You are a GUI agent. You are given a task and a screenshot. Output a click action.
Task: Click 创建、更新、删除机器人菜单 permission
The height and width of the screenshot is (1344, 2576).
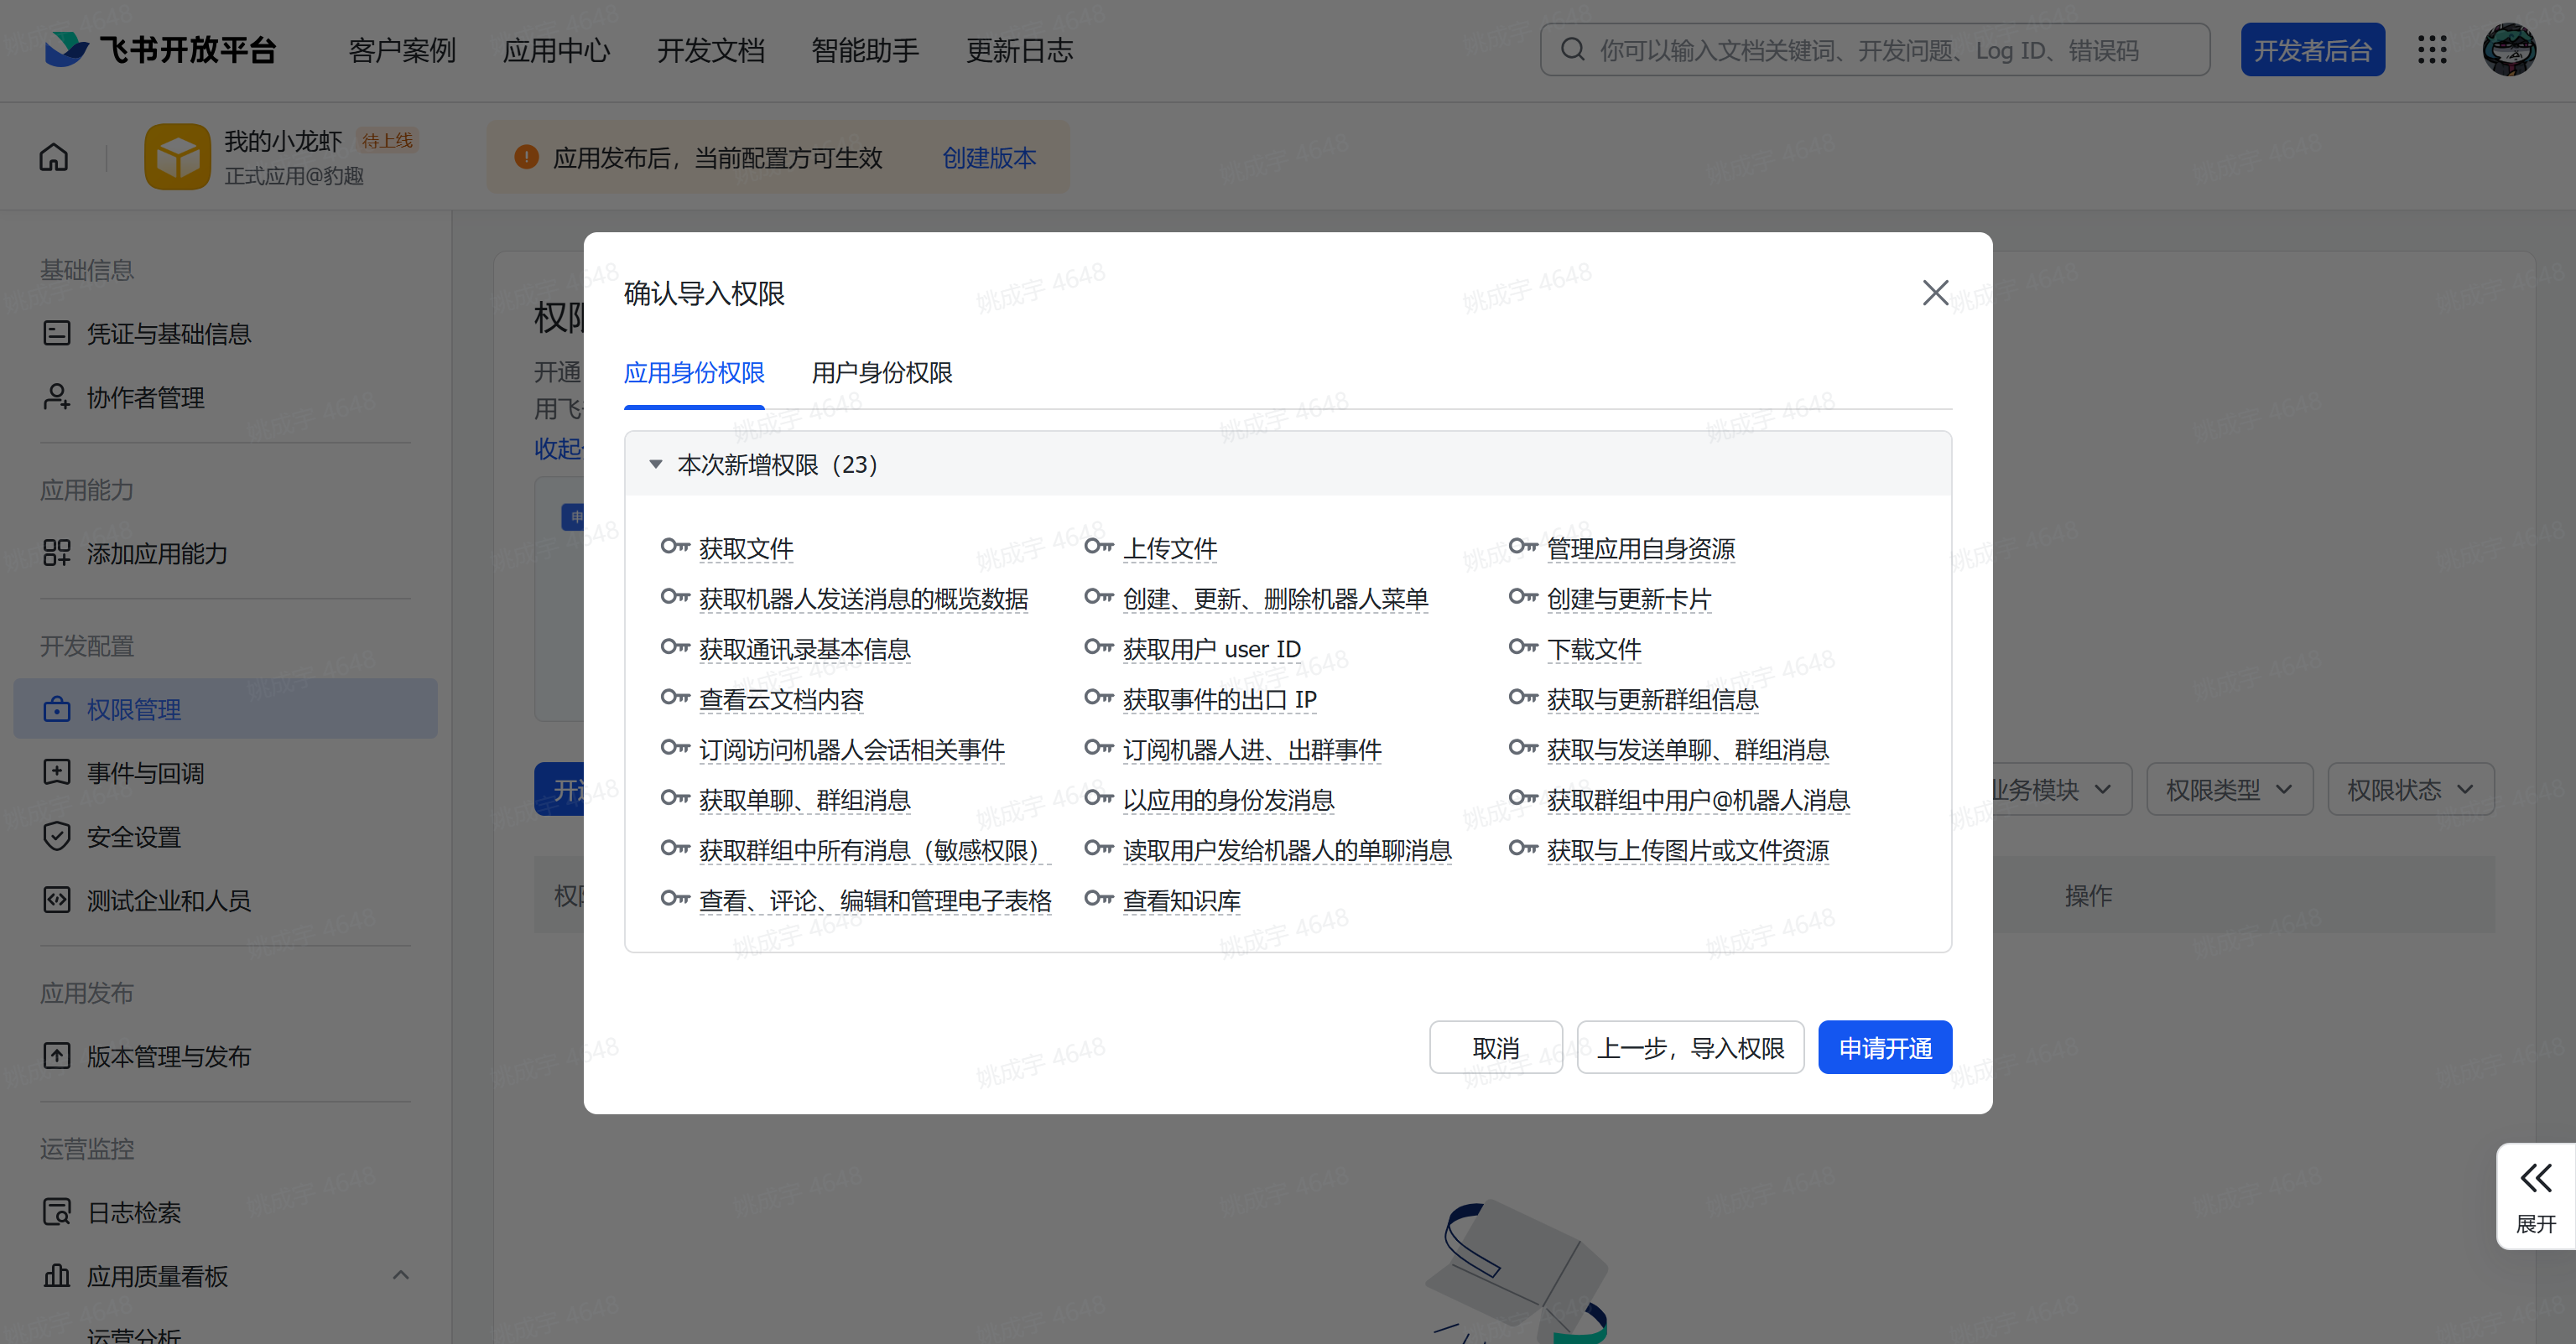[x=1275, y=599]
